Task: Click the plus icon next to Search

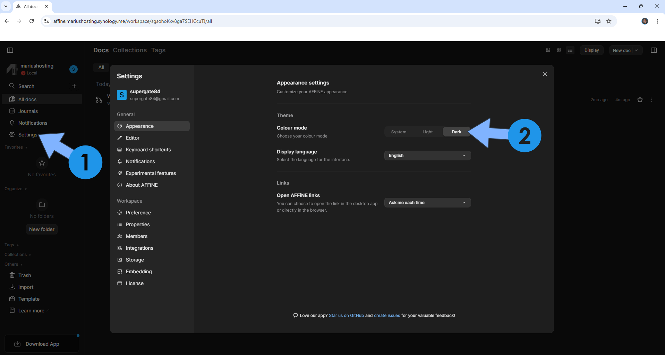Action: pyautogui.click(x=74, y=86)
